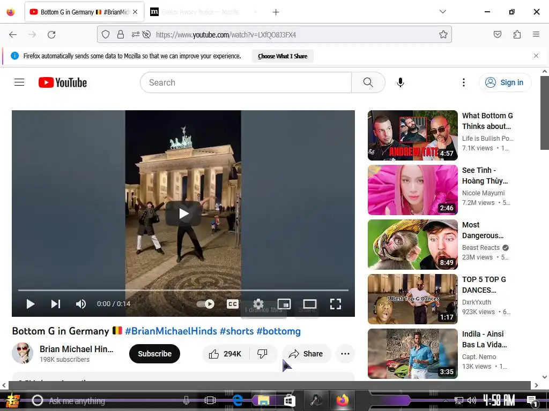Expand the list all tabs chevron
The image size is (549, 411).
[x=442, y=12]
